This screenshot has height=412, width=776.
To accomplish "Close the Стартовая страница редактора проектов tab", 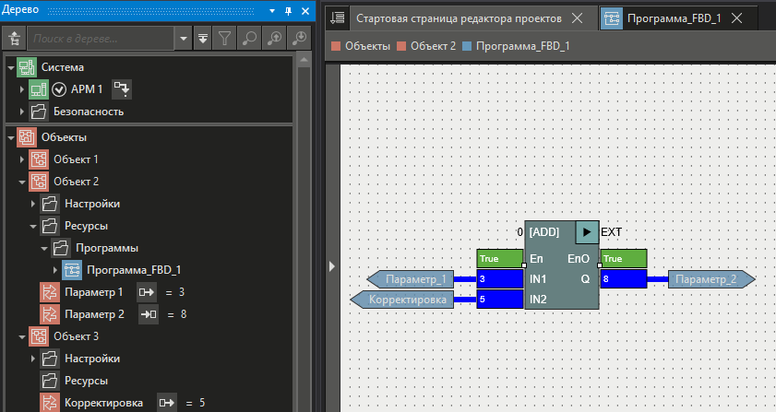I will click(577, 18).
